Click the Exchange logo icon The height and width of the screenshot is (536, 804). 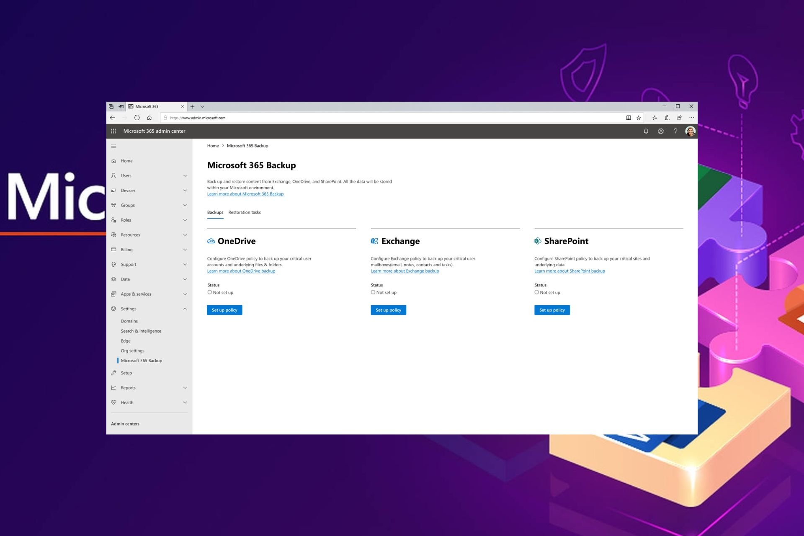(374, 241)
